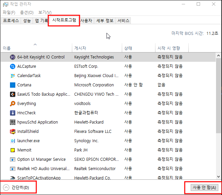Click the Flexera Software LLC publisher cell
Screen dimensions: 222x195
(93, 132)
